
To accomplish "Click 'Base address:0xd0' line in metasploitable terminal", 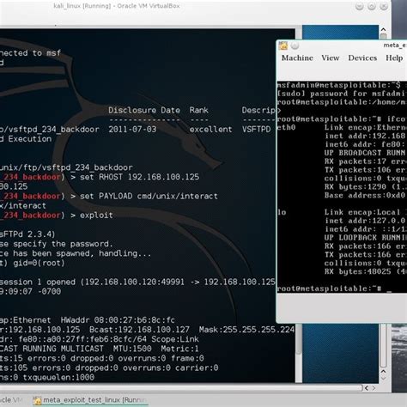I will pos(365,196).
